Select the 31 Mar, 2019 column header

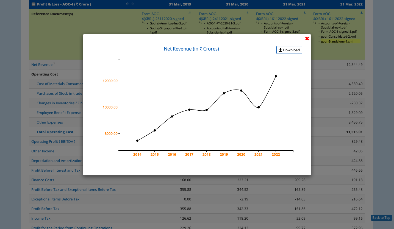coord(180,4)
